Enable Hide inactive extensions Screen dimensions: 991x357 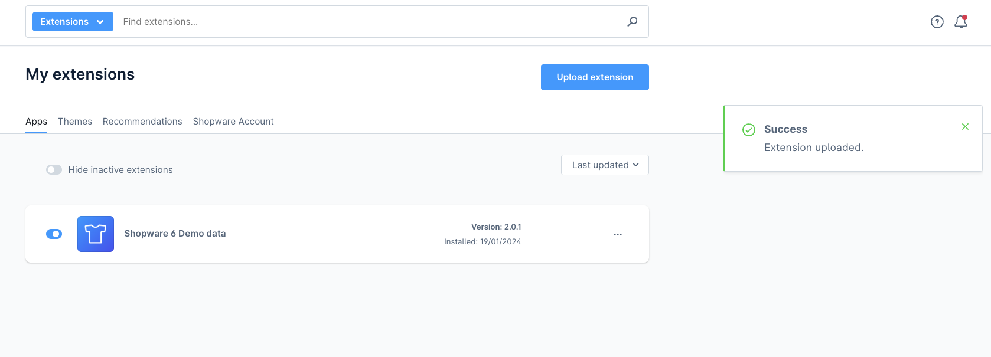54,169
